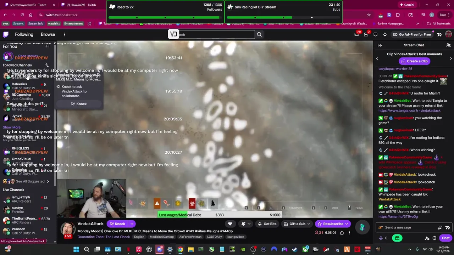Open the Prime Loot crown inbox icon
The image size is (454, 255).
tap(356, 34)
